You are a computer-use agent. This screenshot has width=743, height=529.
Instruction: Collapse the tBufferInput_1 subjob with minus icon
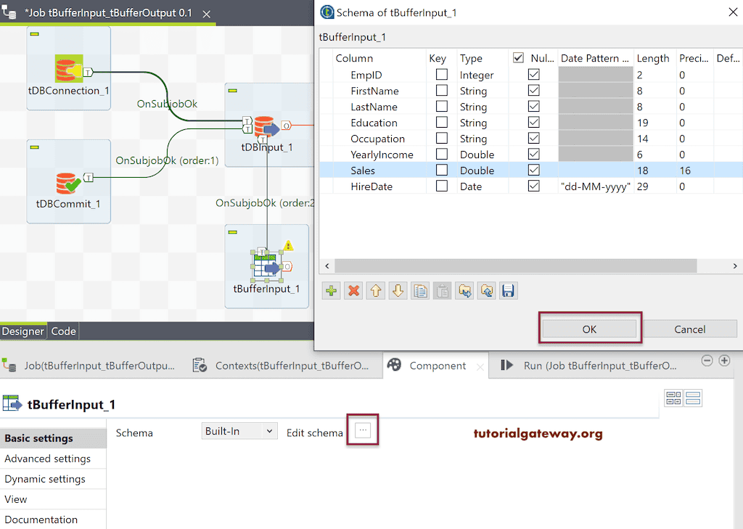(x=233, y=232)
